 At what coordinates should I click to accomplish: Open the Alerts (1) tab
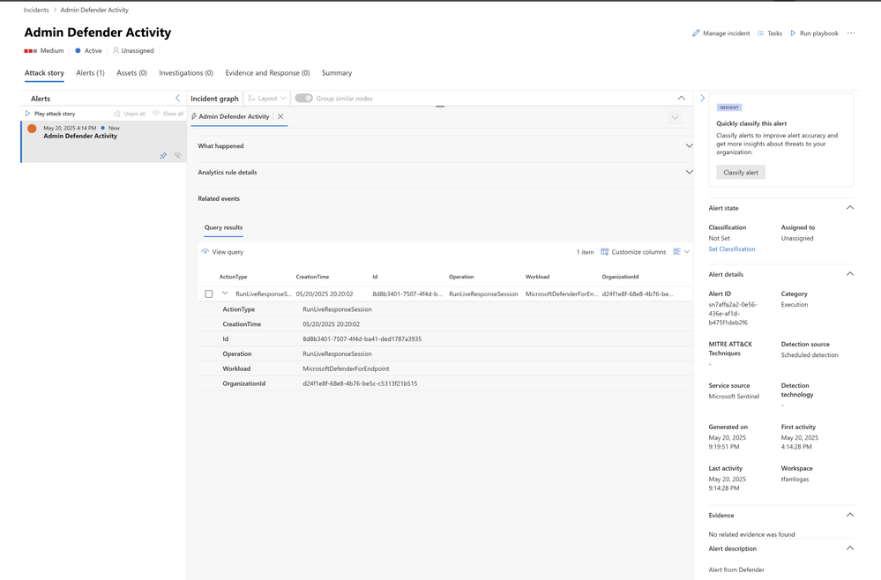coord(91,73)
